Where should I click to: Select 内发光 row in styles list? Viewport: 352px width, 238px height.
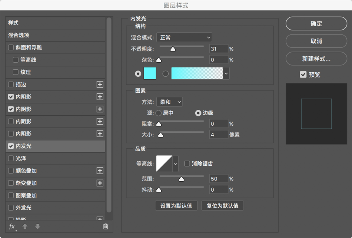tap(55, 146)
